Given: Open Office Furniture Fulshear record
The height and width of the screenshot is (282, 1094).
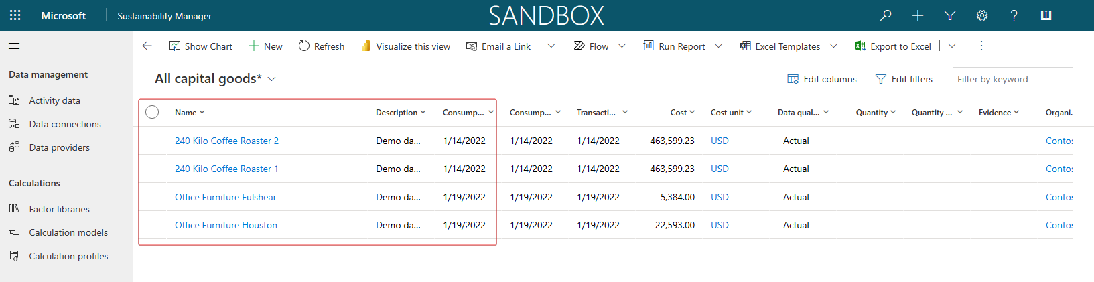Looking at the screenshot, I should [x=225, y=197].
